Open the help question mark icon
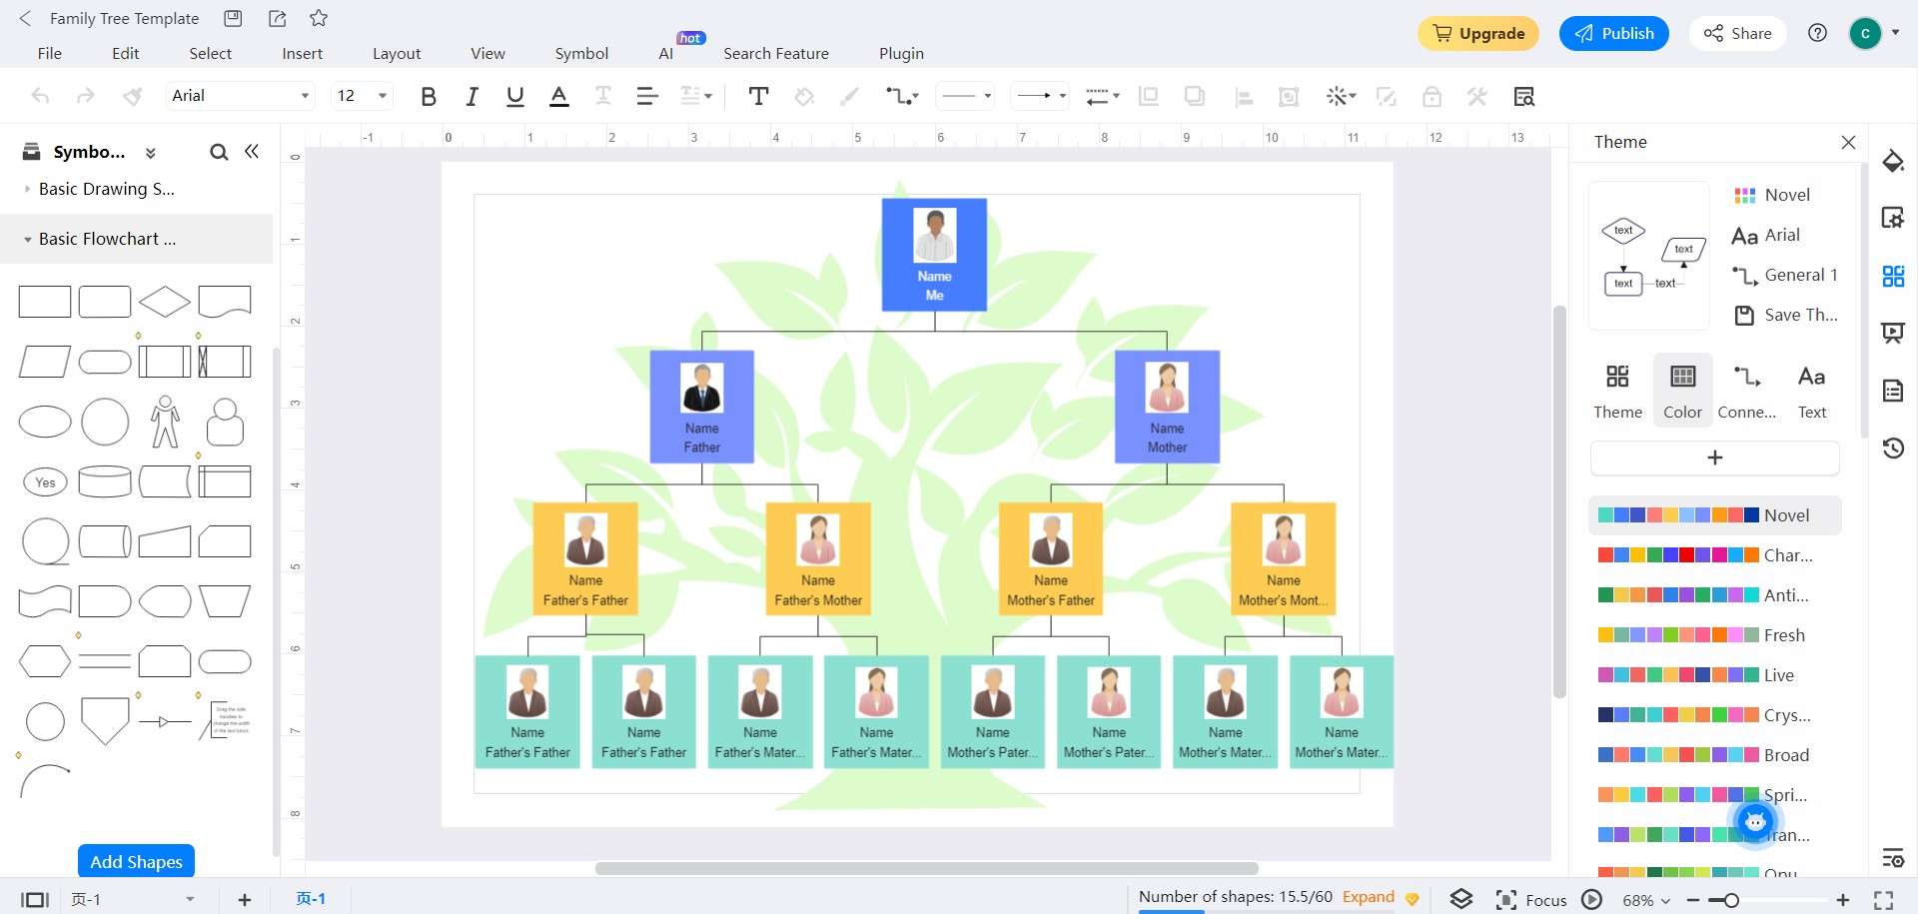This screenshot has width=1918, height=914. (1818, 33)
